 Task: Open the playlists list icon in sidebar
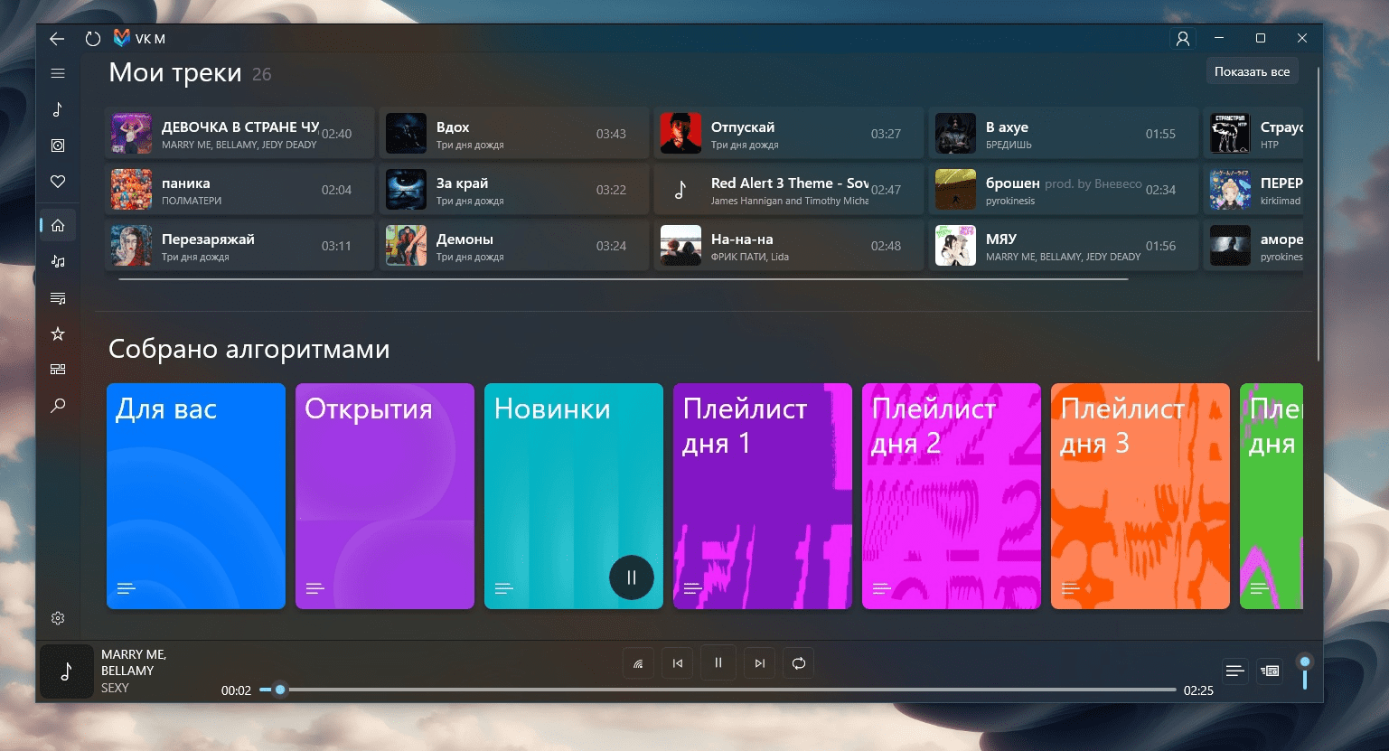pos(58,297)
